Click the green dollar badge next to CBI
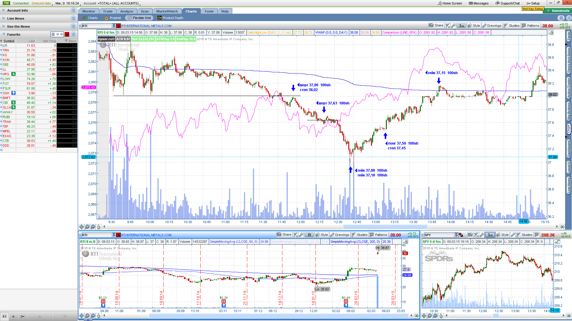This screenshot has height=321, width=572. click(13, 103)
